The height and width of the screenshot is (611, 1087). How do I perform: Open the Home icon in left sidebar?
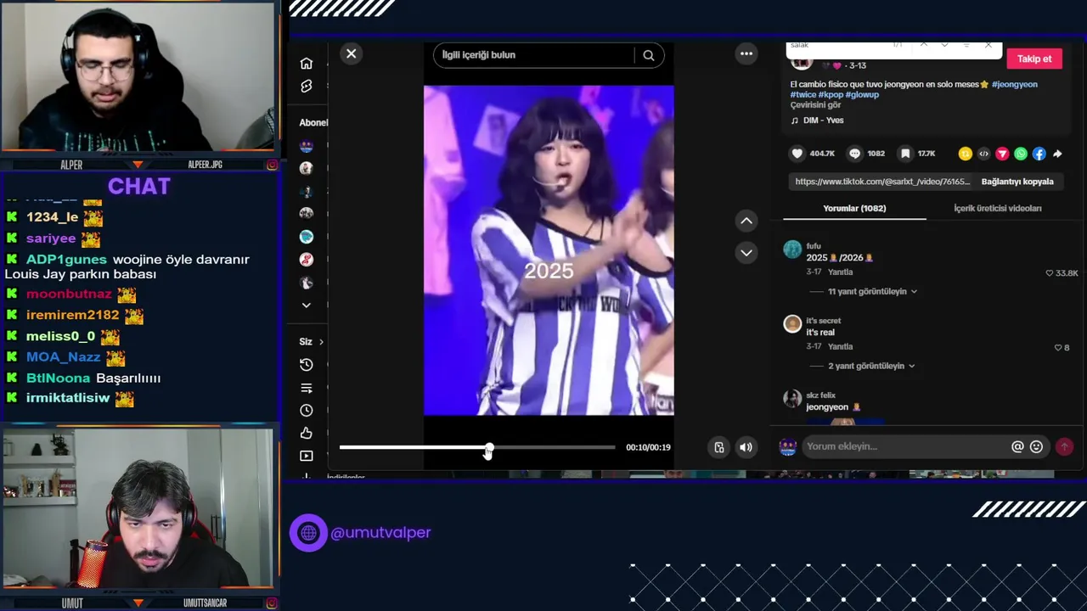(x=307, y=64)
